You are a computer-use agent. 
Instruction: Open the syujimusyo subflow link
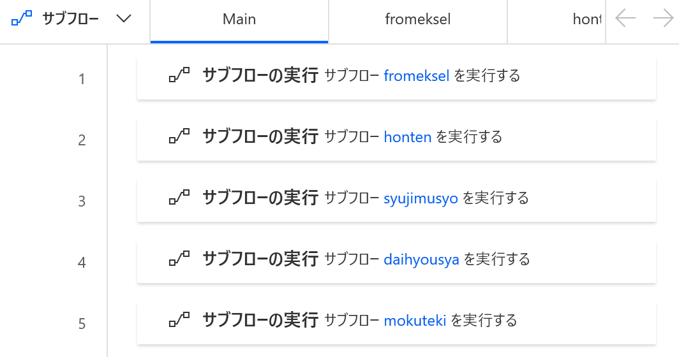(x=421, y=198)
